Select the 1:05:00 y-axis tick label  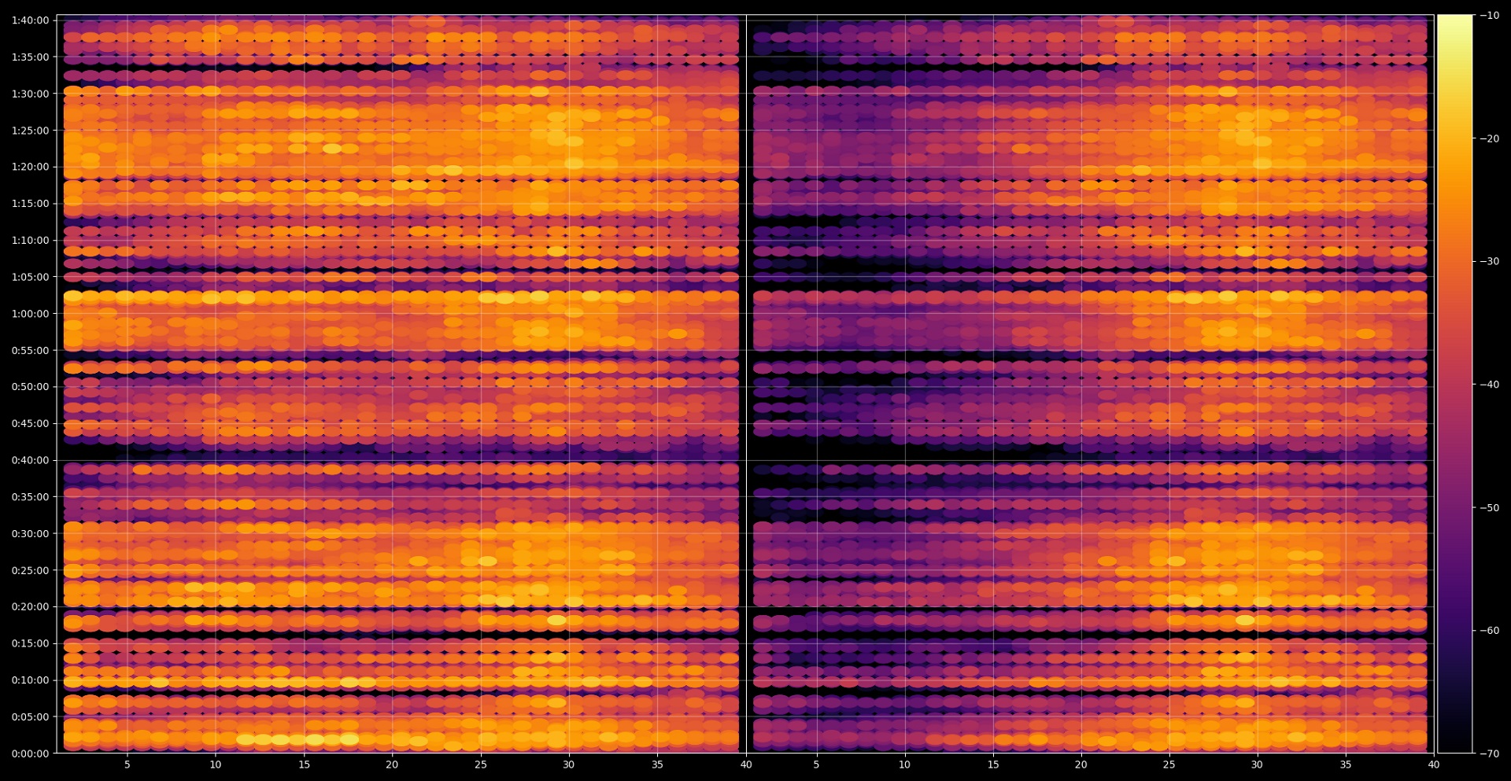pyautogui.click(x=30, y=277)
